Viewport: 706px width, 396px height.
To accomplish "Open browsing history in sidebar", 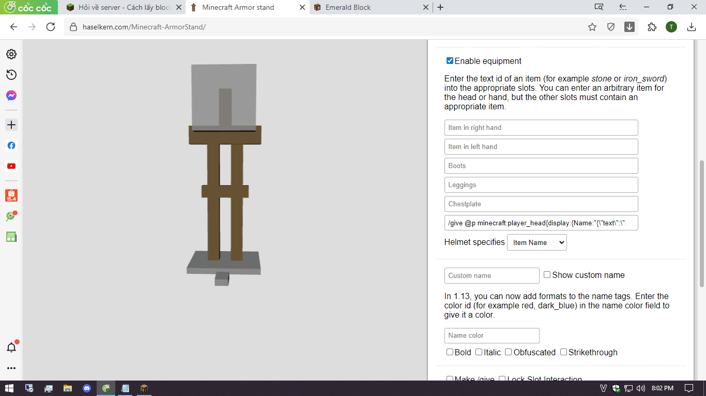I will (11, 75).
